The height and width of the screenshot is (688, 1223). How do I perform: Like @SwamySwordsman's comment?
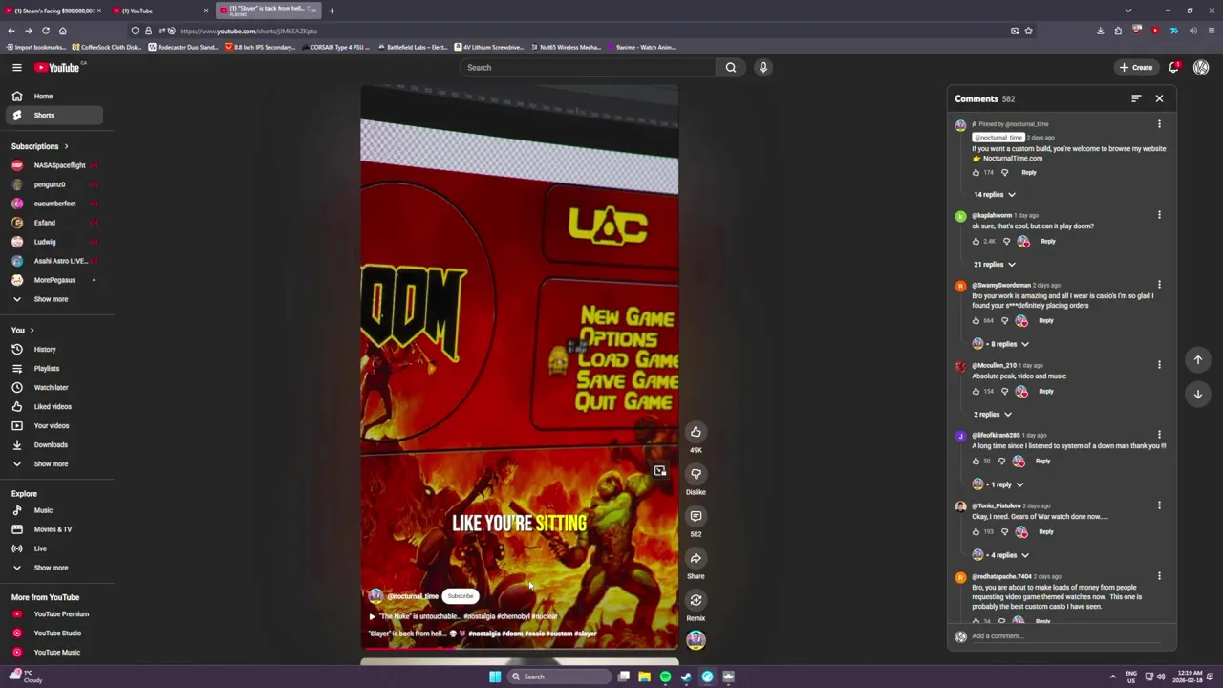coord(976,321)
